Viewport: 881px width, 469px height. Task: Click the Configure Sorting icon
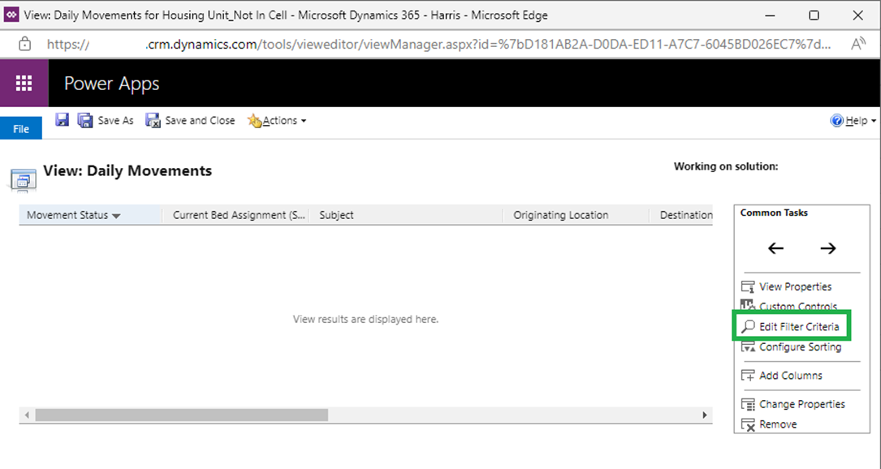(748, 346)
